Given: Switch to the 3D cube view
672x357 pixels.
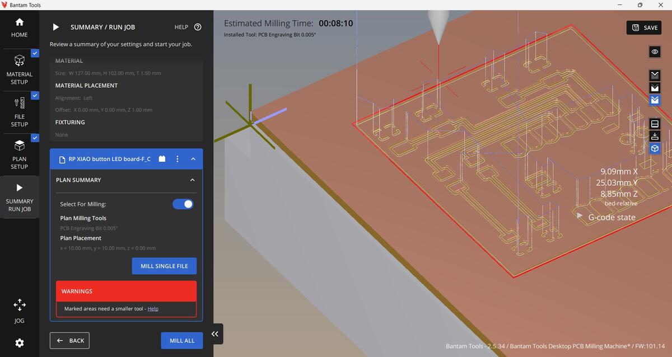Looking at the screenshot, I should (x=655, y=149).
